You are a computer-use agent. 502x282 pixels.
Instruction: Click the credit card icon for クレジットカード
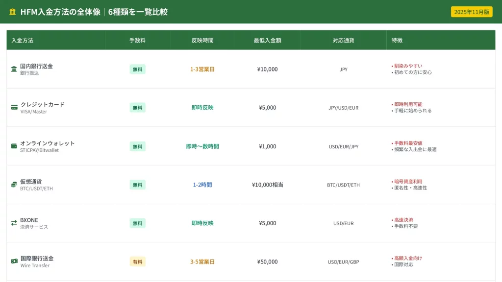click(x=14, y=107)
